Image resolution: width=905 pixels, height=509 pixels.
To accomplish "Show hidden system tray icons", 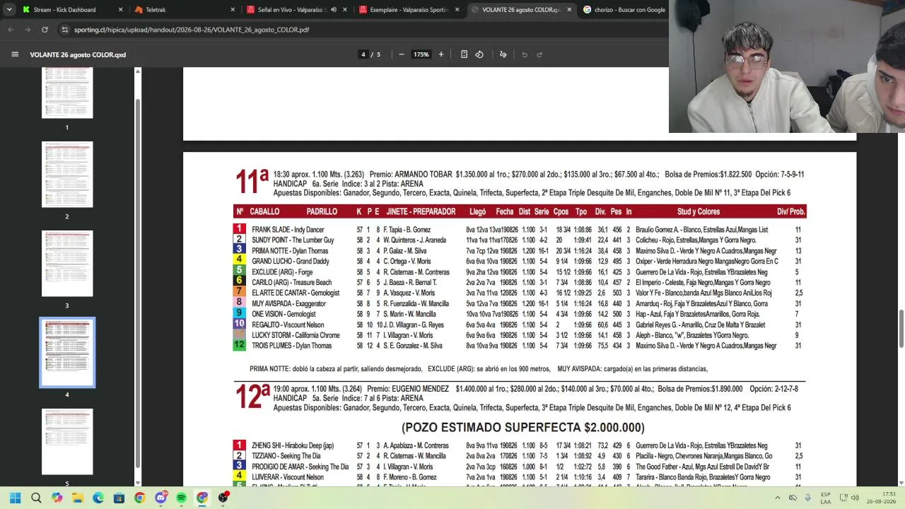I will (777, 498).
